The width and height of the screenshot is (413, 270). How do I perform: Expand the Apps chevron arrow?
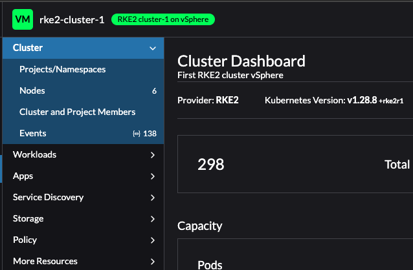153,176
